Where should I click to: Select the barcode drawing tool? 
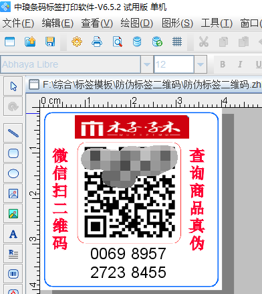coord(13,274)
